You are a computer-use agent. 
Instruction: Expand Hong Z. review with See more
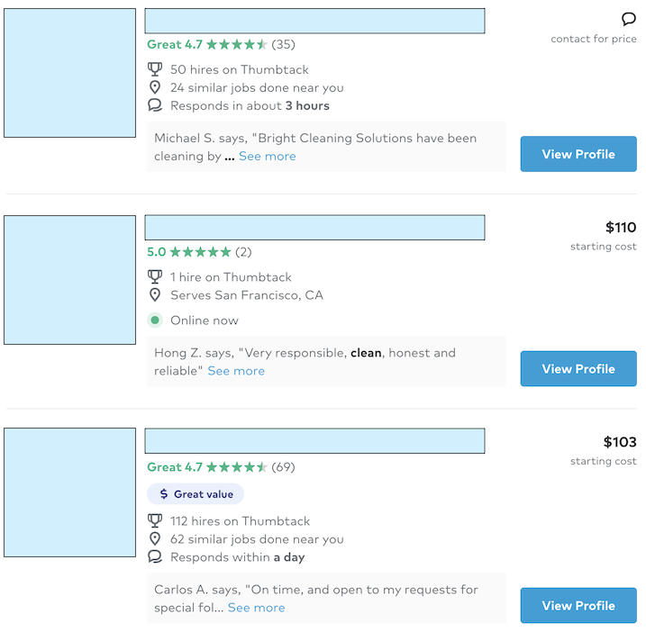pos(236,371)
